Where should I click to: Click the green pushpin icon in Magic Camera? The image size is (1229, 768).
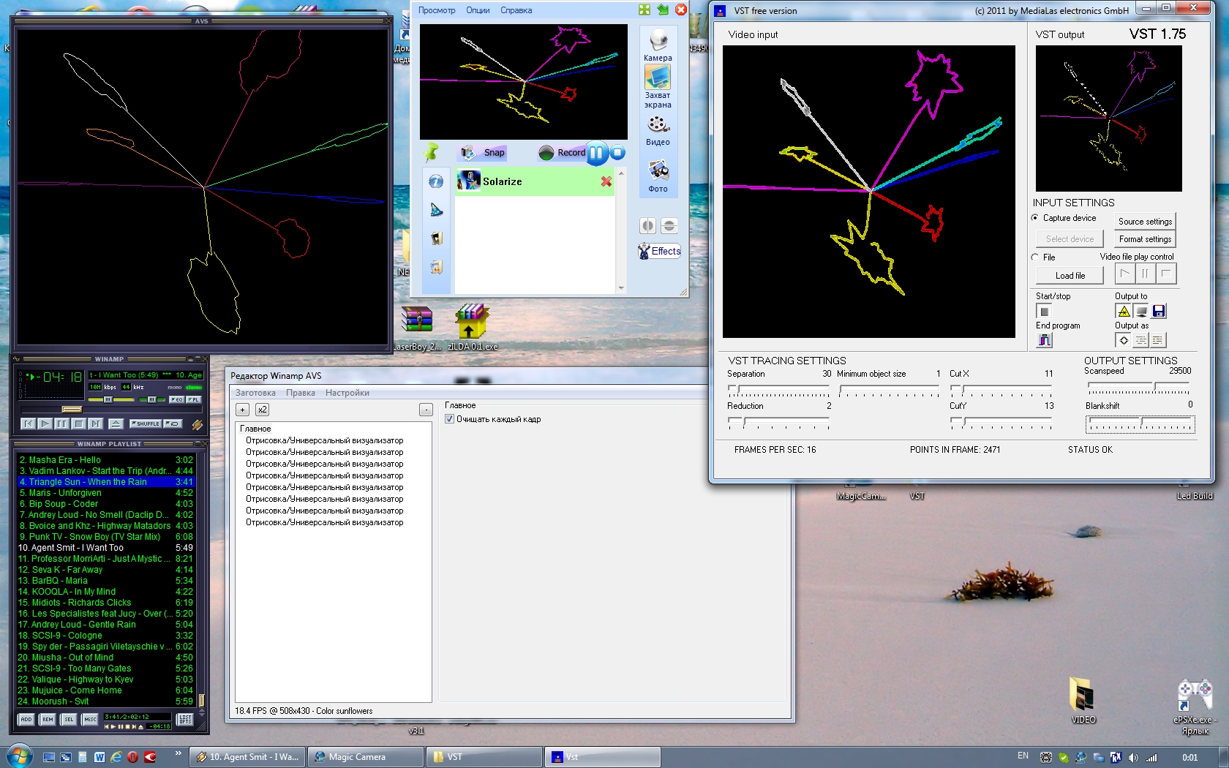(x=432, y=152)
